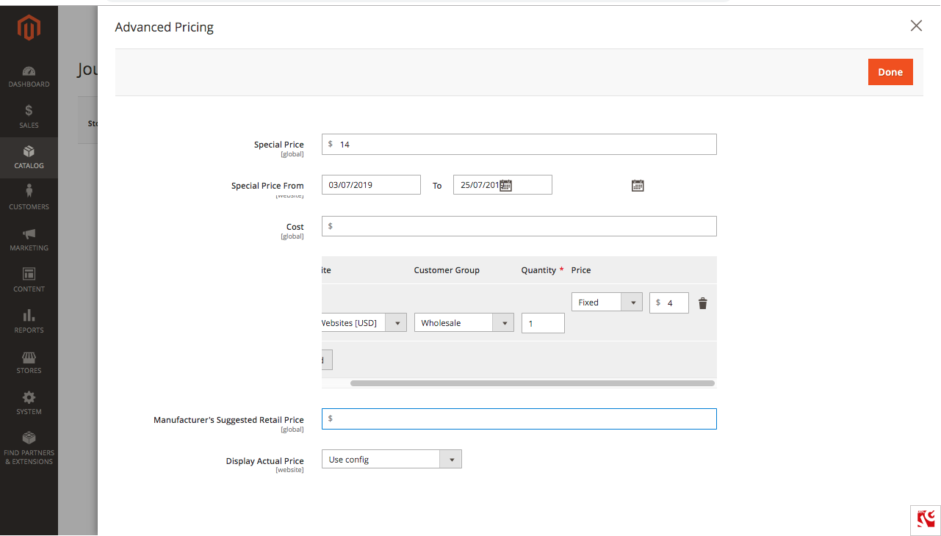Viewport: 941px width, 536px height.
Task: Click the Customer Group column header
Action: pos(447,270)
